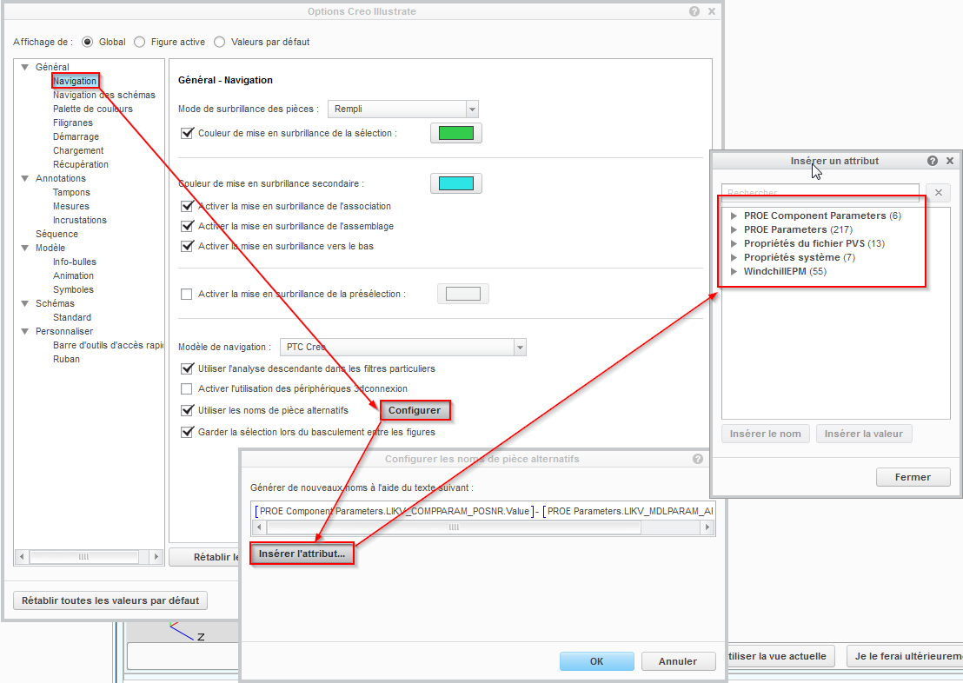
Task: Select Tampons tree item
Action: click(71, 192)
